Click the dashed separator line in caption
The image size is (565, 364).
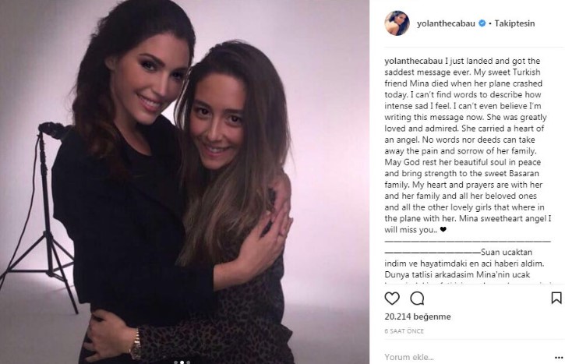pyautogui.click(x=468, y=241)
